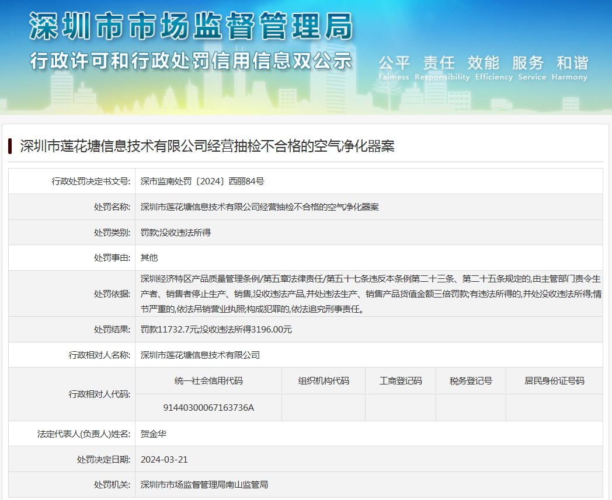Click the 效能 Efficiency slogan

493,68
